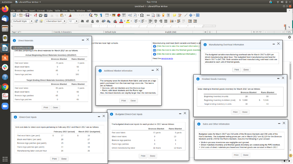Expand basic shapes dropdown arrow

194,15
